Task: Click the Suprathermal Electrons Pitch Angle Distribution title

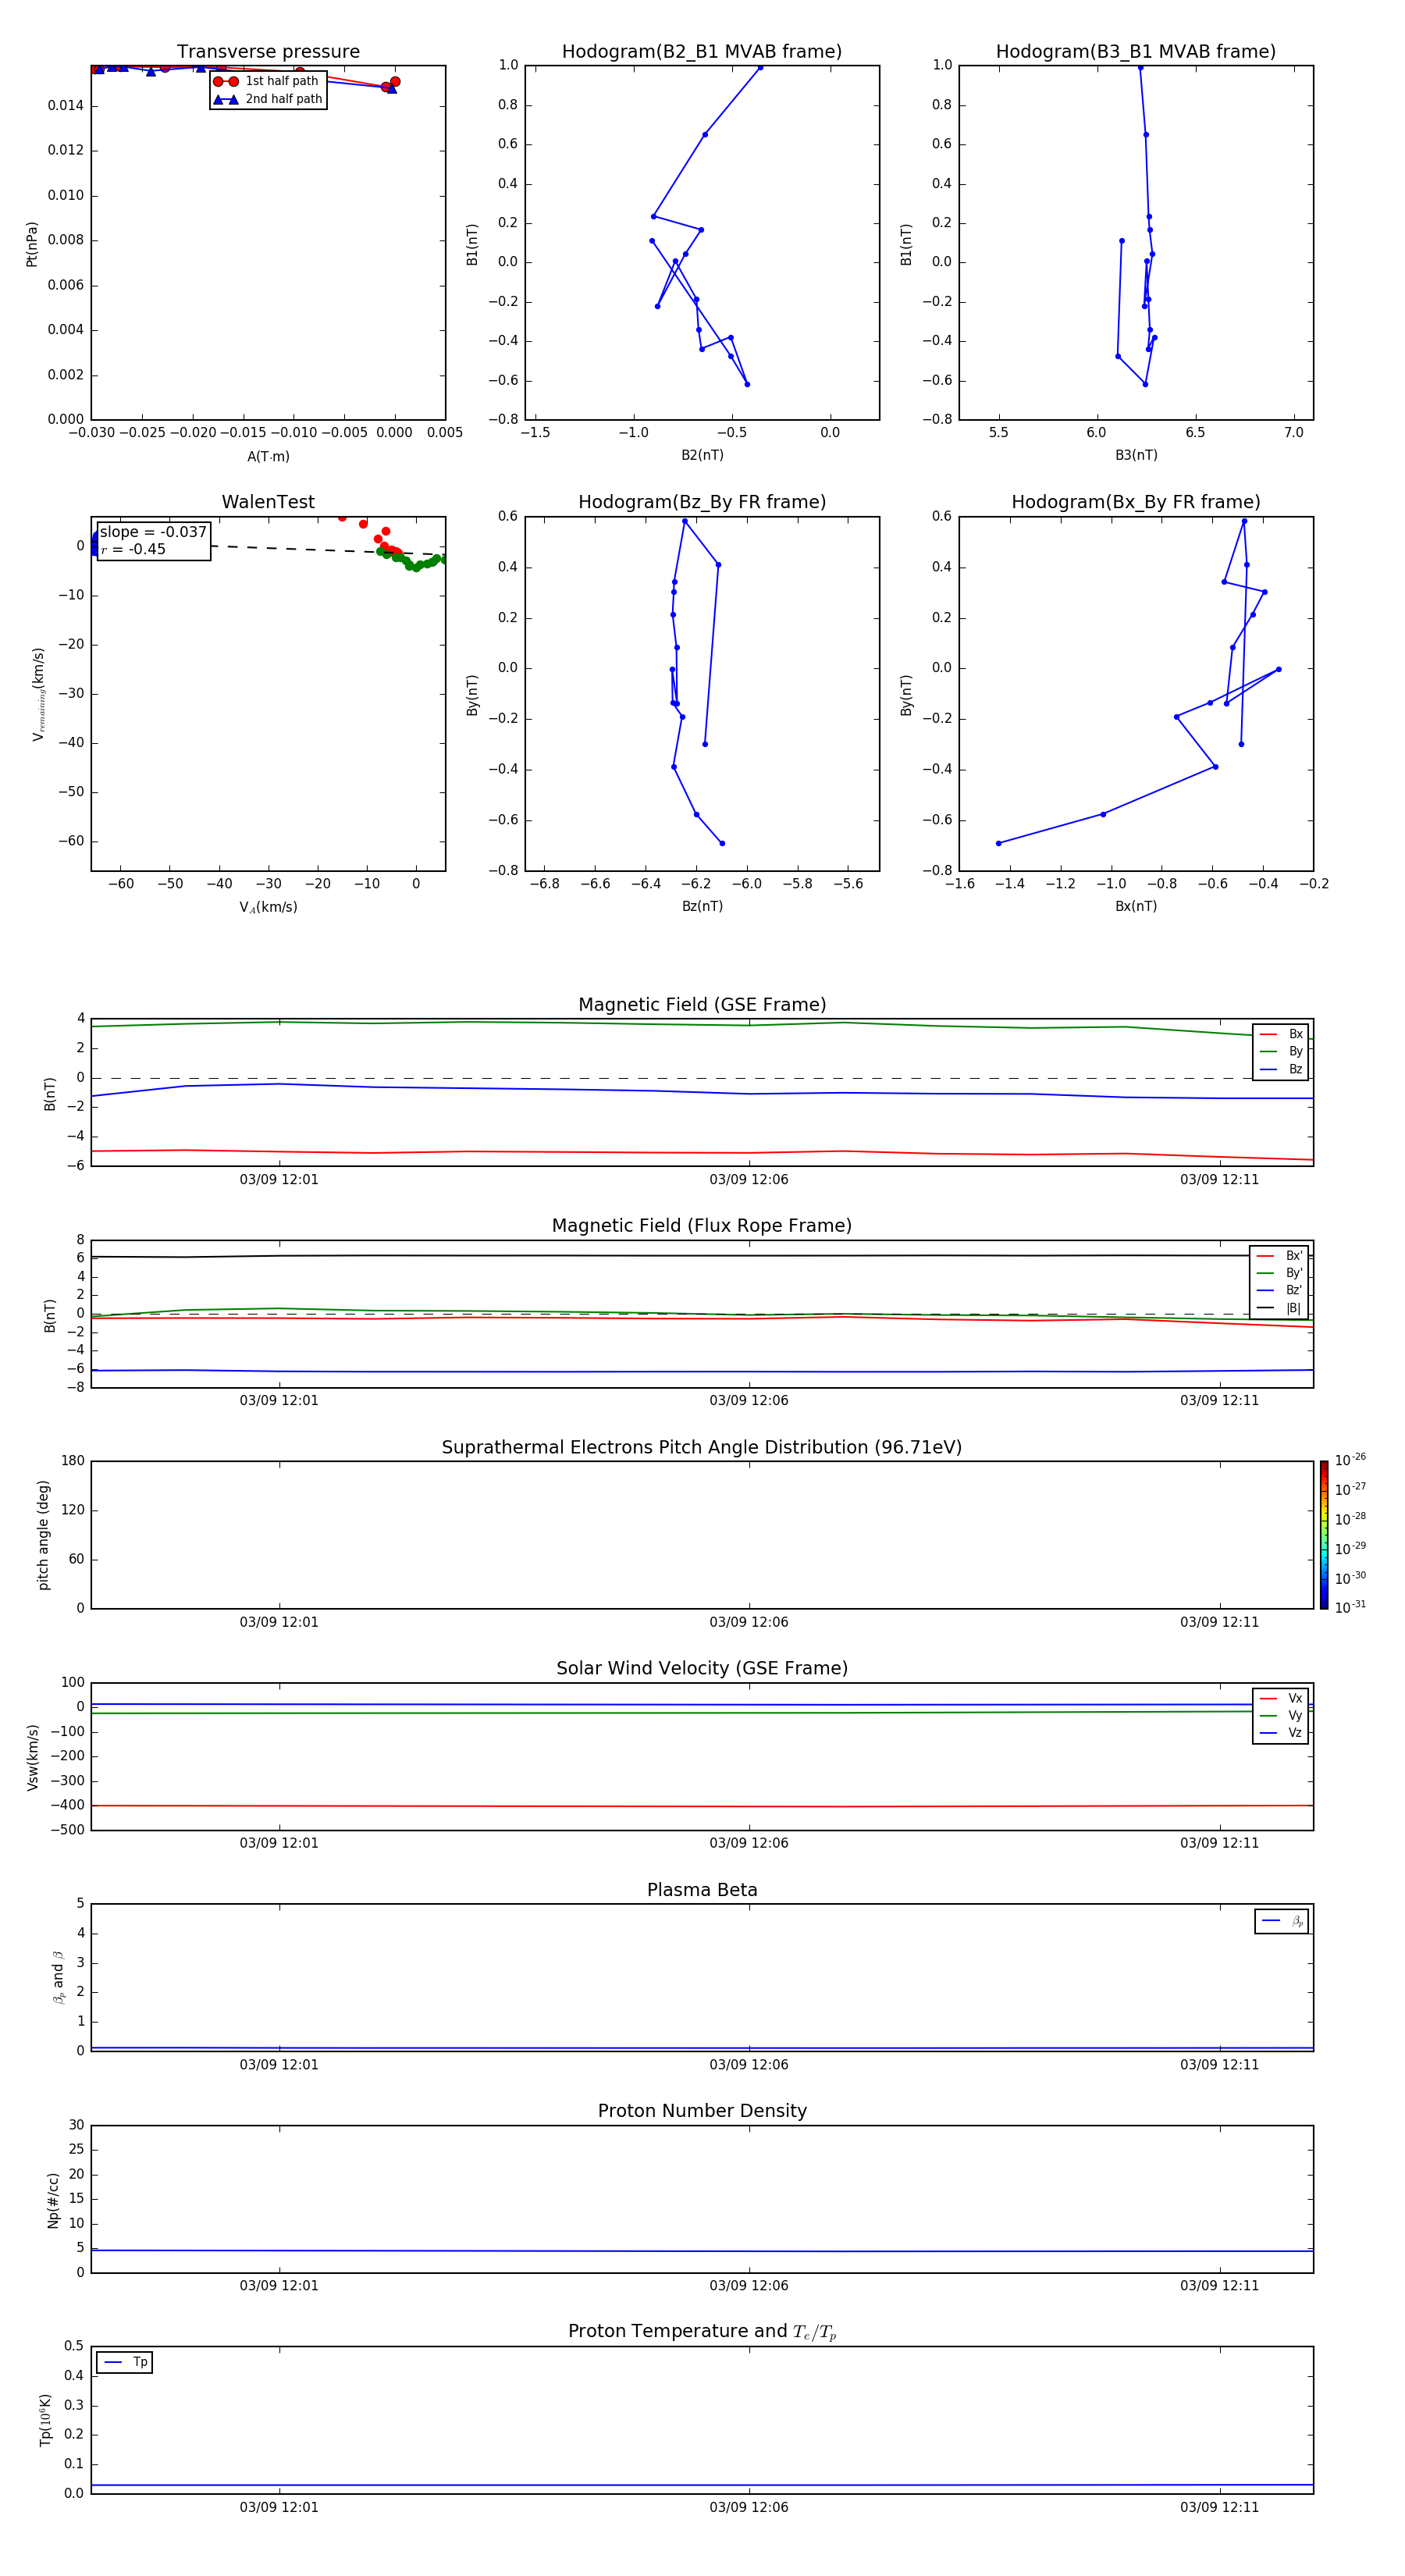Action: click(x=702, y=1448)
